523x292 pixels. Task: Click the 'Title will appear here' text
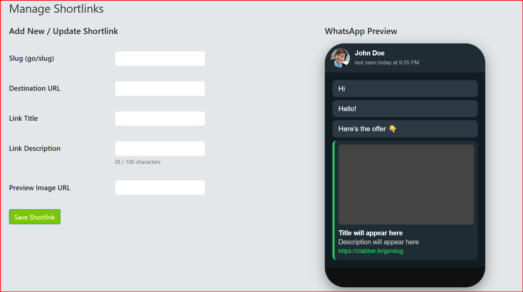coord(371,233)
